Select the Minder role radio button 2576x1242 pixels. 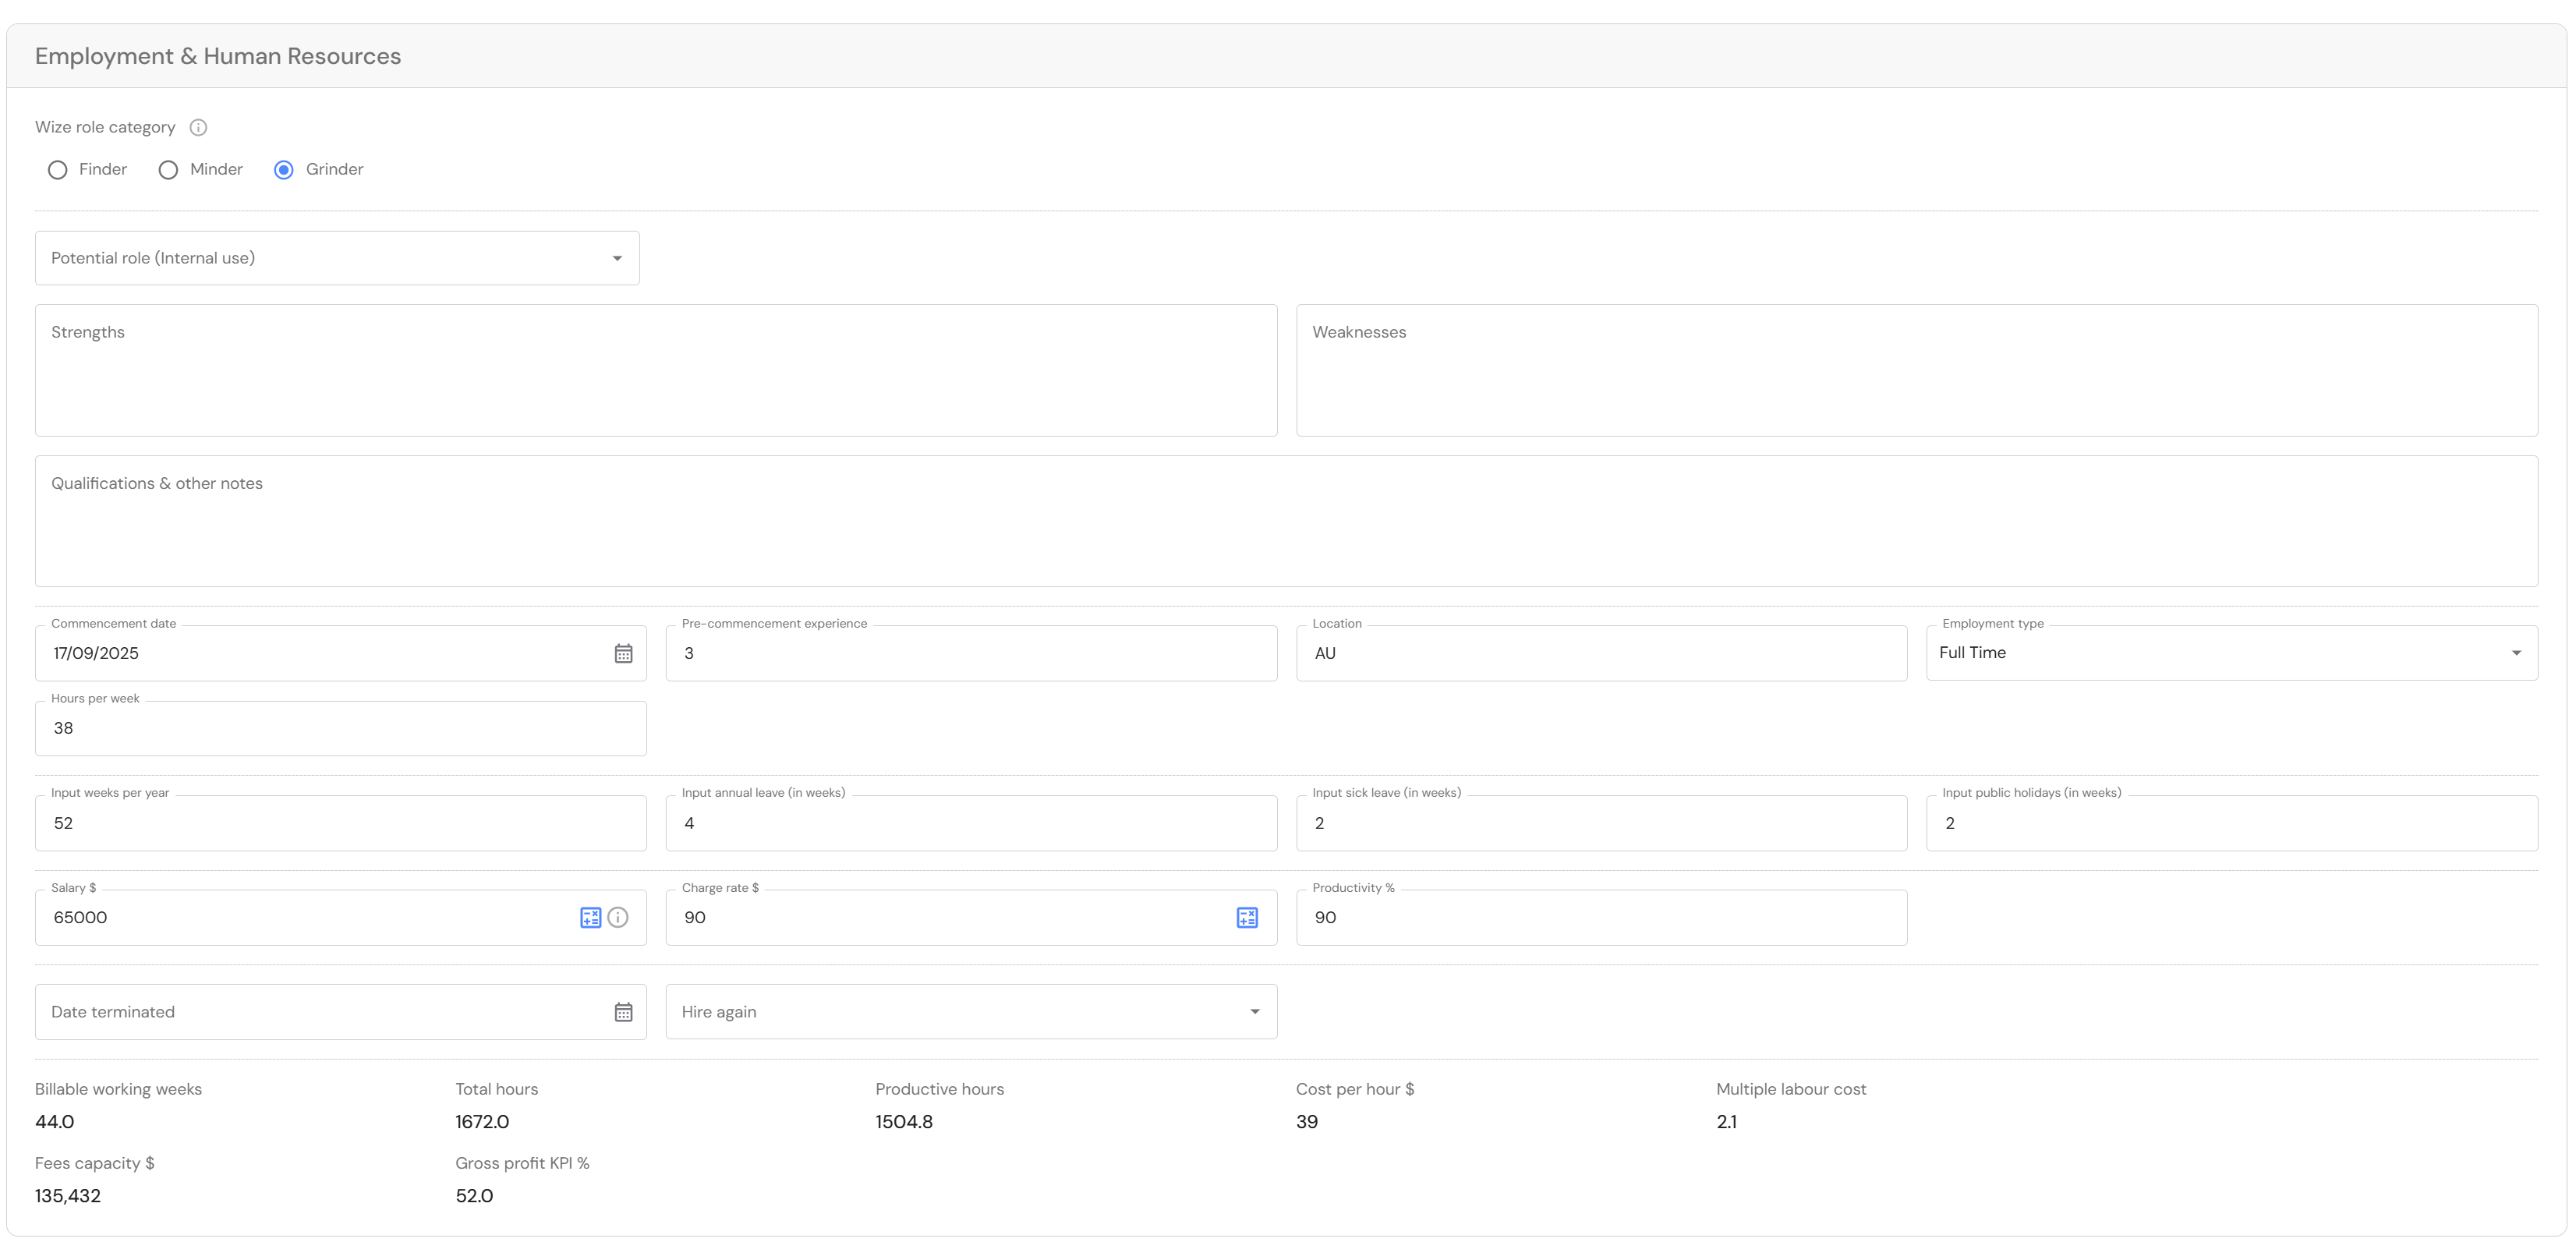tap(168, 170)
